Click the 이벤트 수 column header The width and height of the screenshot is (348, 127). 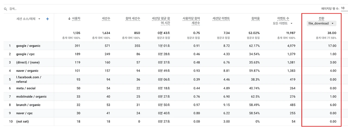click(283, 18)
